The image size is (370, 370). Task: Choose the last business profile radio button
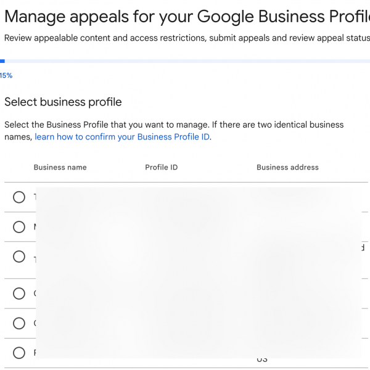(19, 353)
